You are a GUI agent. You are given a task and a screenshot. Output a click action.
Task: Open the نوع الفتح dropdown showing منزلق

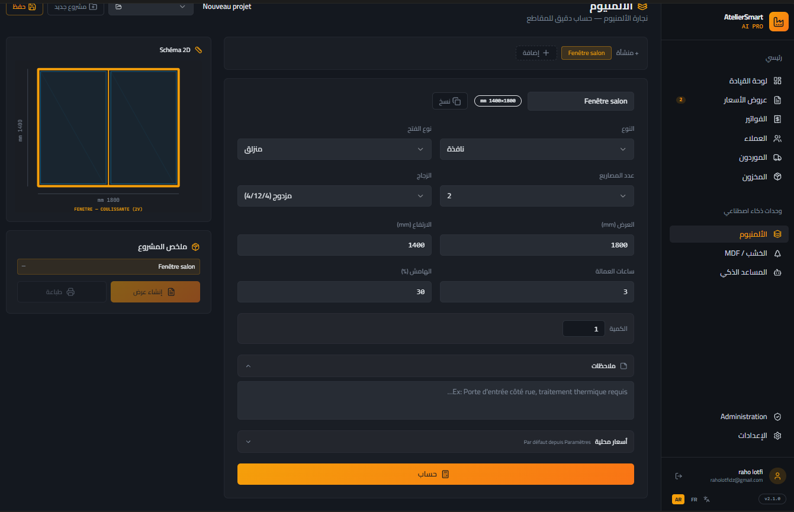click(334, 149)
